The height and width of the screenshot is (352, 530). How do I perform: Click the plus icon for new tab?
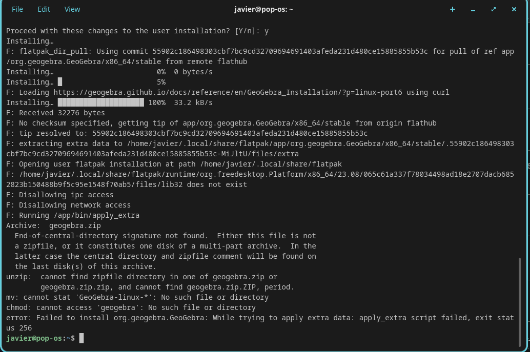click(453, 9)
